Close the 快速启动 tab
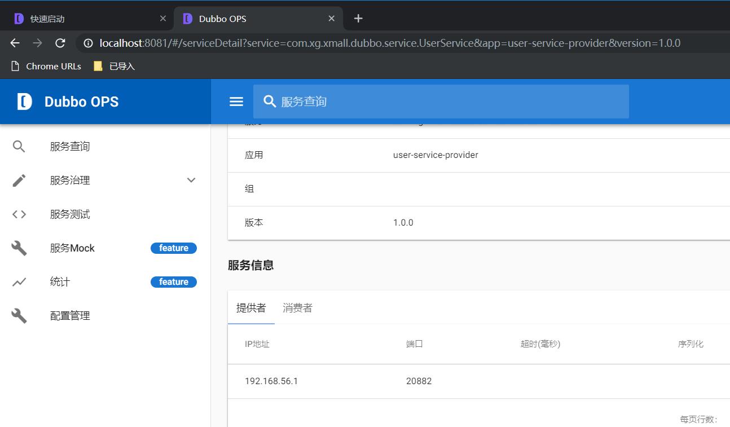The width and height of the screenshot is (730, 427). tap(163, 19)
